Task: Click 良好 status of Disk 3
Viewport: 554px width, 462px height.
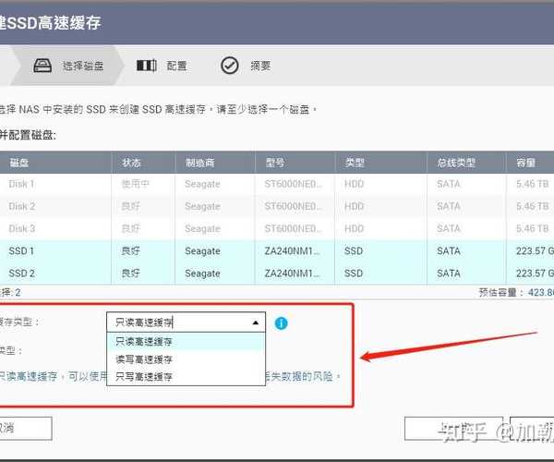Action: point(131,229)
